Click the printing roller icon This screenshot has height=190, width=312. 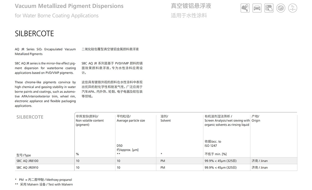[x=269, y=8]
